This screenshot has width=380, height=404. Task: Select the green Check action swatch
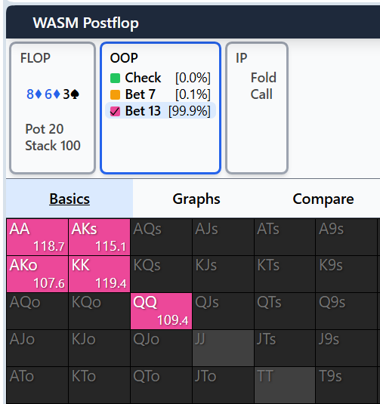coord(115,78)
